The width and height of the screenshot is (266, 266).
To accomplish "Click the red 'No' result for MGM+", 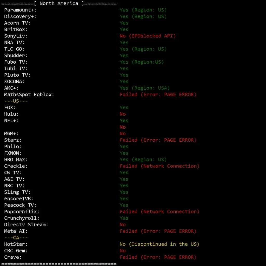I will (123, 134).
